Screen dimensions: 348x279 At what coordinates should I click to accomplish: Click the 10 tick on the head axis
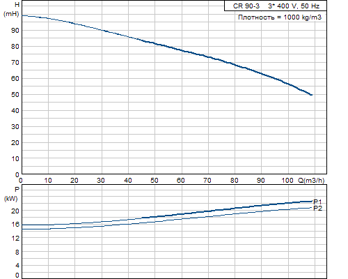[x=15, y=159]
